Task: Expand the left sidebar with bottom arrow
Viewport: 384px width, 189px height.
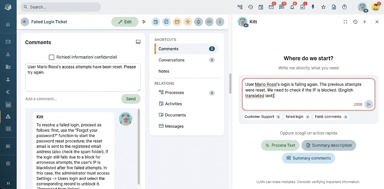Action: (x=8, y=183)
